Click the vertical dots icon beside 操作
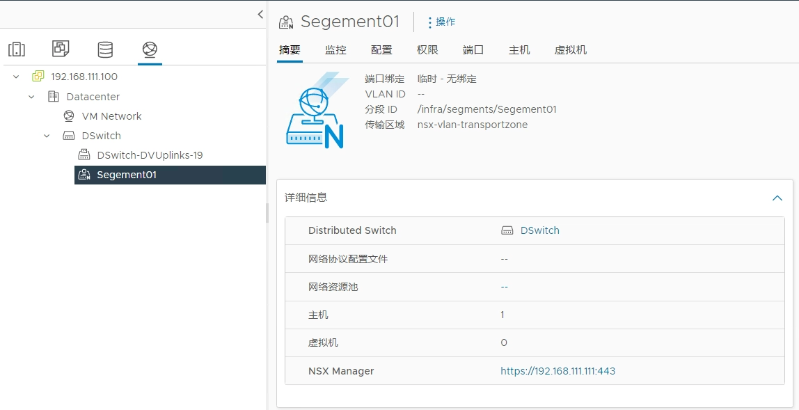The image size is (799, 410). click(x=429, y=22)
